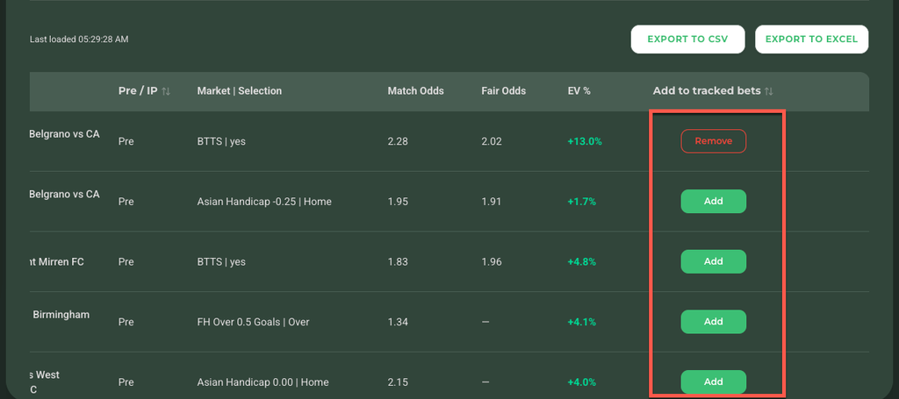
Task: Select the Match Odds column header
Action: (x=415, y=91)
